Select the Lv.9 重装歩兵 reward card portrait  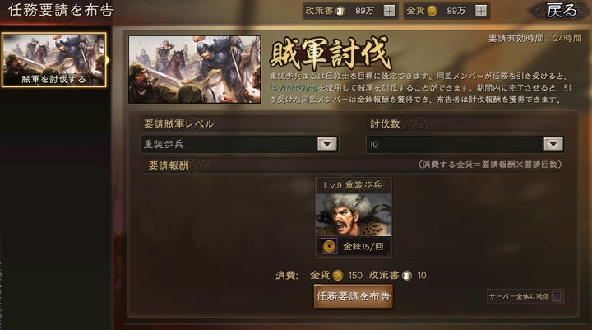point(354,215)
